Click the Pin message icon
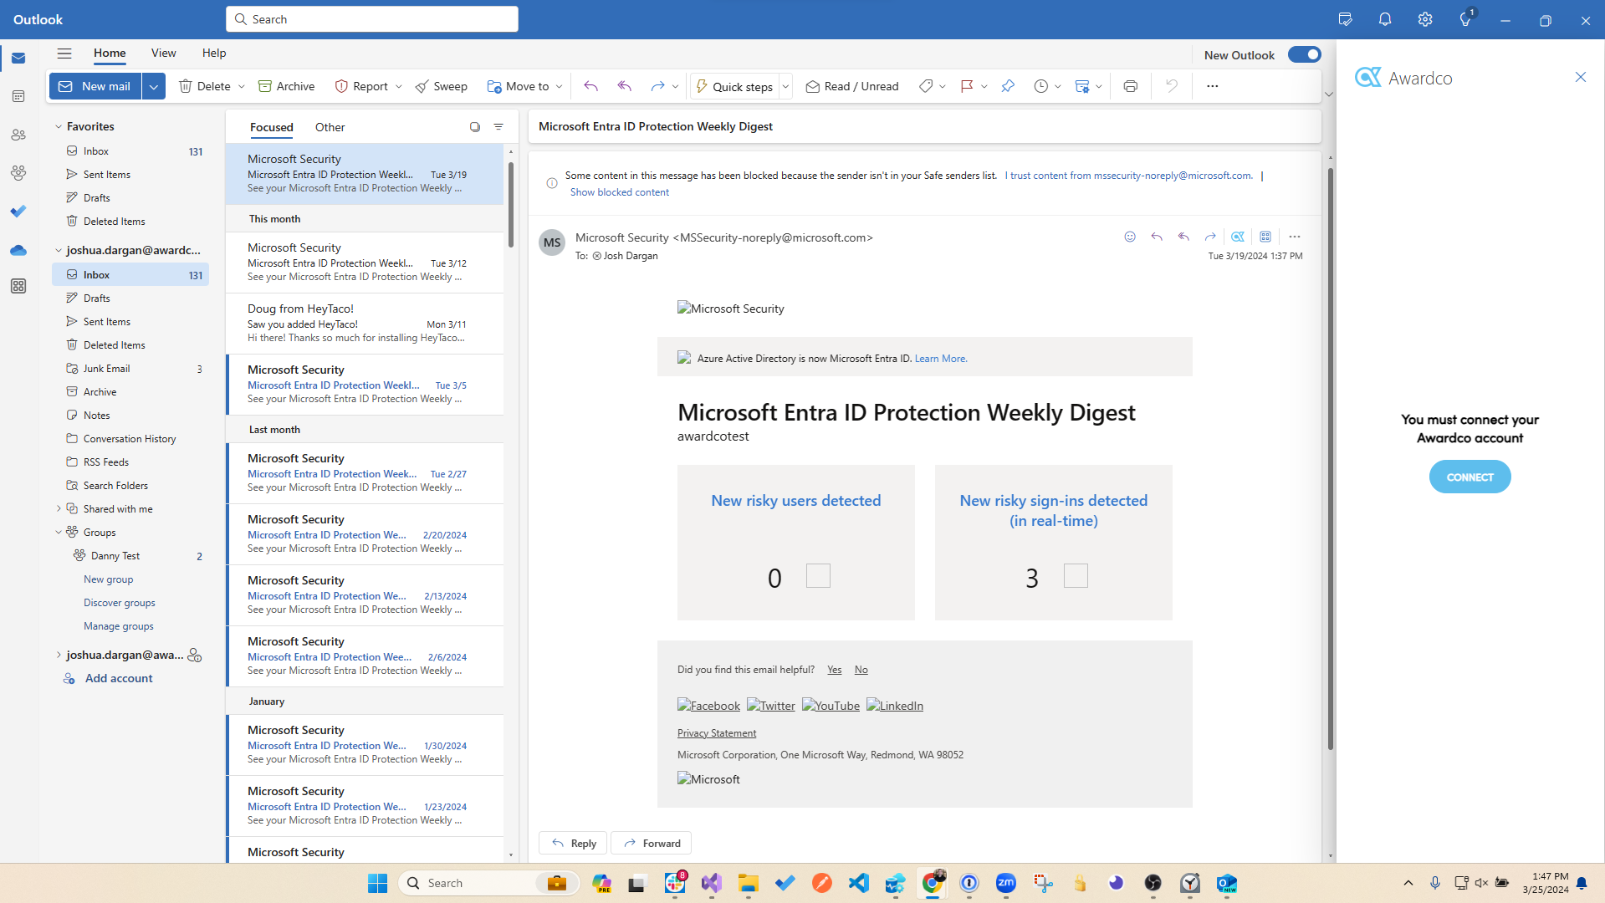Viewport: 1605px width, 903px height. [x=1008, y=86]
